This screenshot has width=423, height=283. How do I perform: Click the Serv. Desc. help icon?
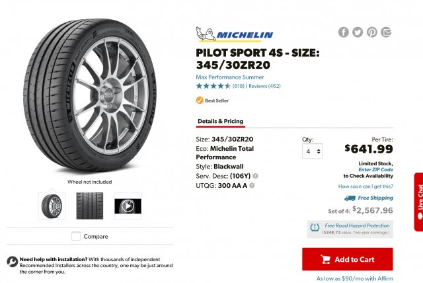coord(255,176)
